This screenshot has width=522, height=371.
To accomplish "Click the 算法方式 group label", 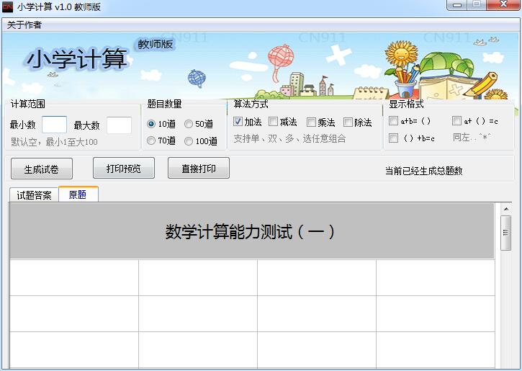I will pos(251,104).
